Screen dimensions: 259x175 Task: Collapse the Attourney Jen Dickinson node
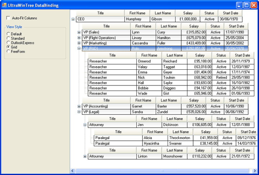coord(85,125)
